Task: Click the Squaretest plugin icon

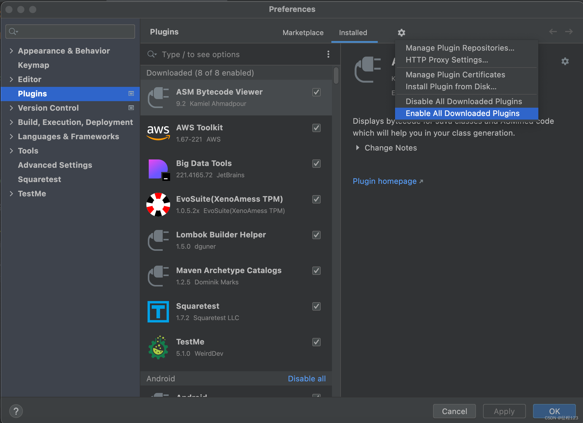Action: click(158, 312)
